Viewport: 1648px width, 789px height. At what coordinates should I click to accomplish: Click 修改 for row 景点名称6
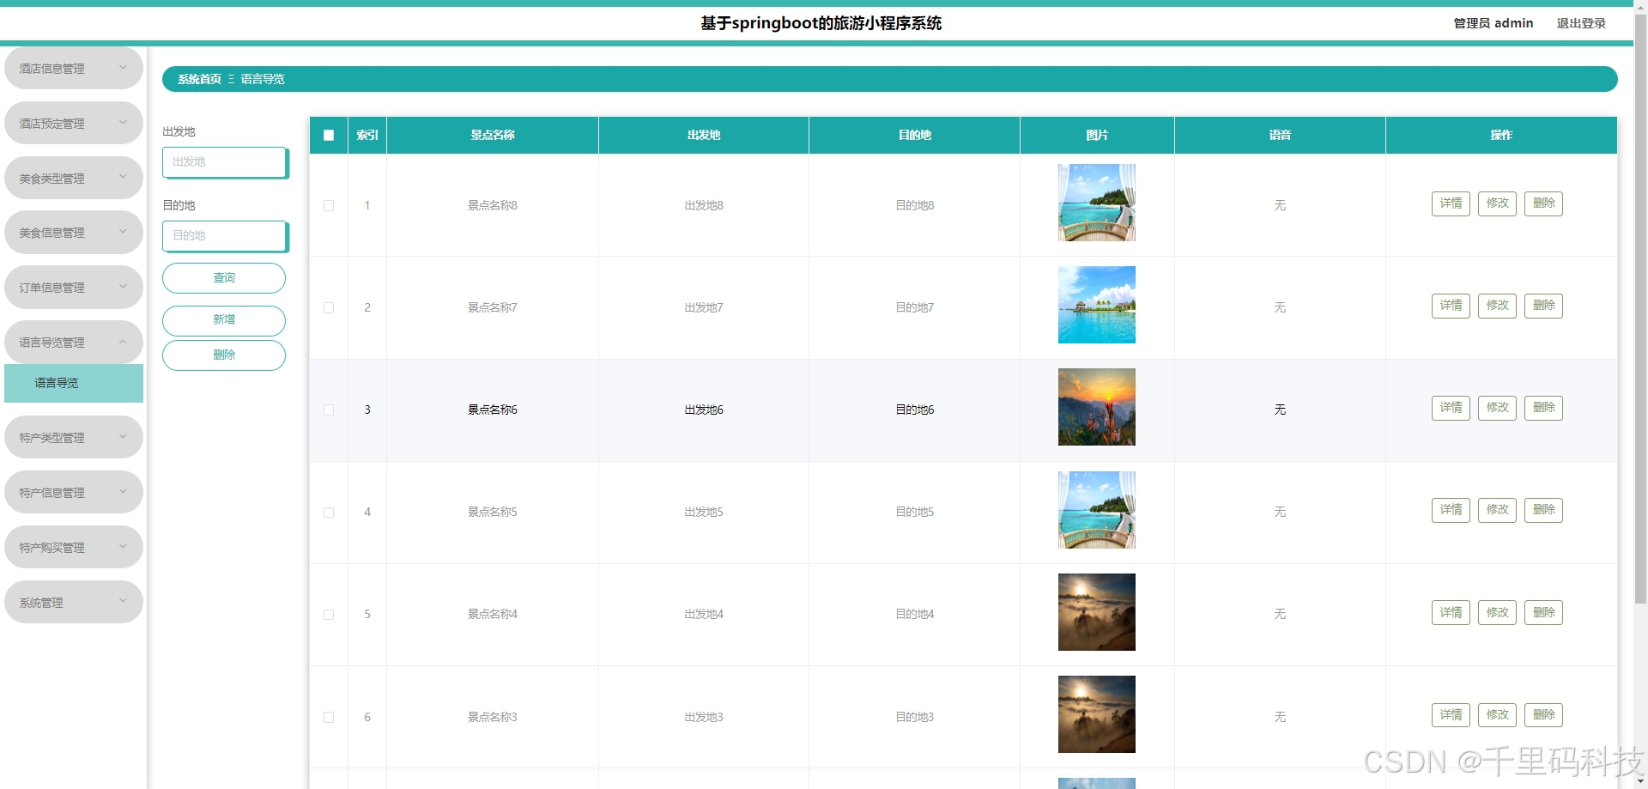click(1497, 408)
